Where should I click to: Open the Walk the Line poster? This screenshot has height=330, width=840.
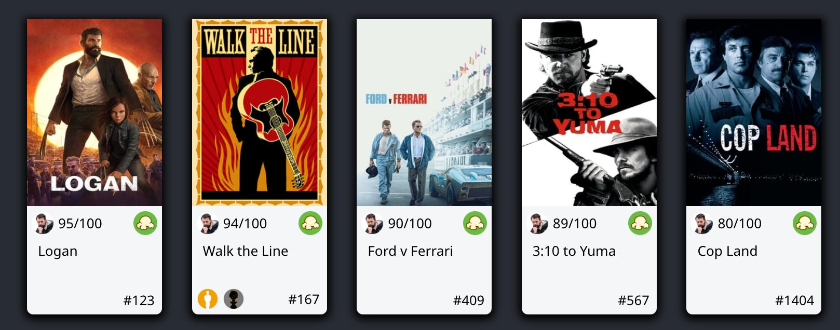point(260,113)
